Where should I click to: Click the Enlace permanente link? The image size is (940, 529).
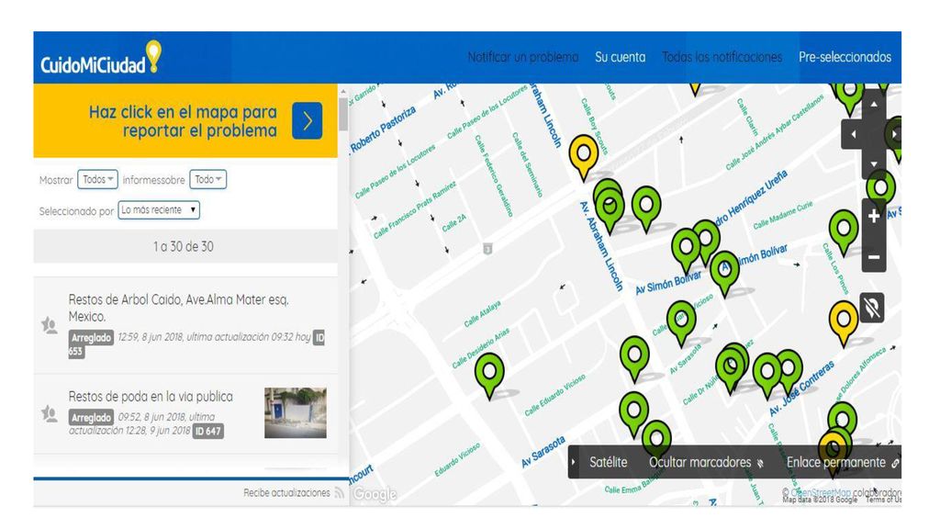[x=843, y=463]
